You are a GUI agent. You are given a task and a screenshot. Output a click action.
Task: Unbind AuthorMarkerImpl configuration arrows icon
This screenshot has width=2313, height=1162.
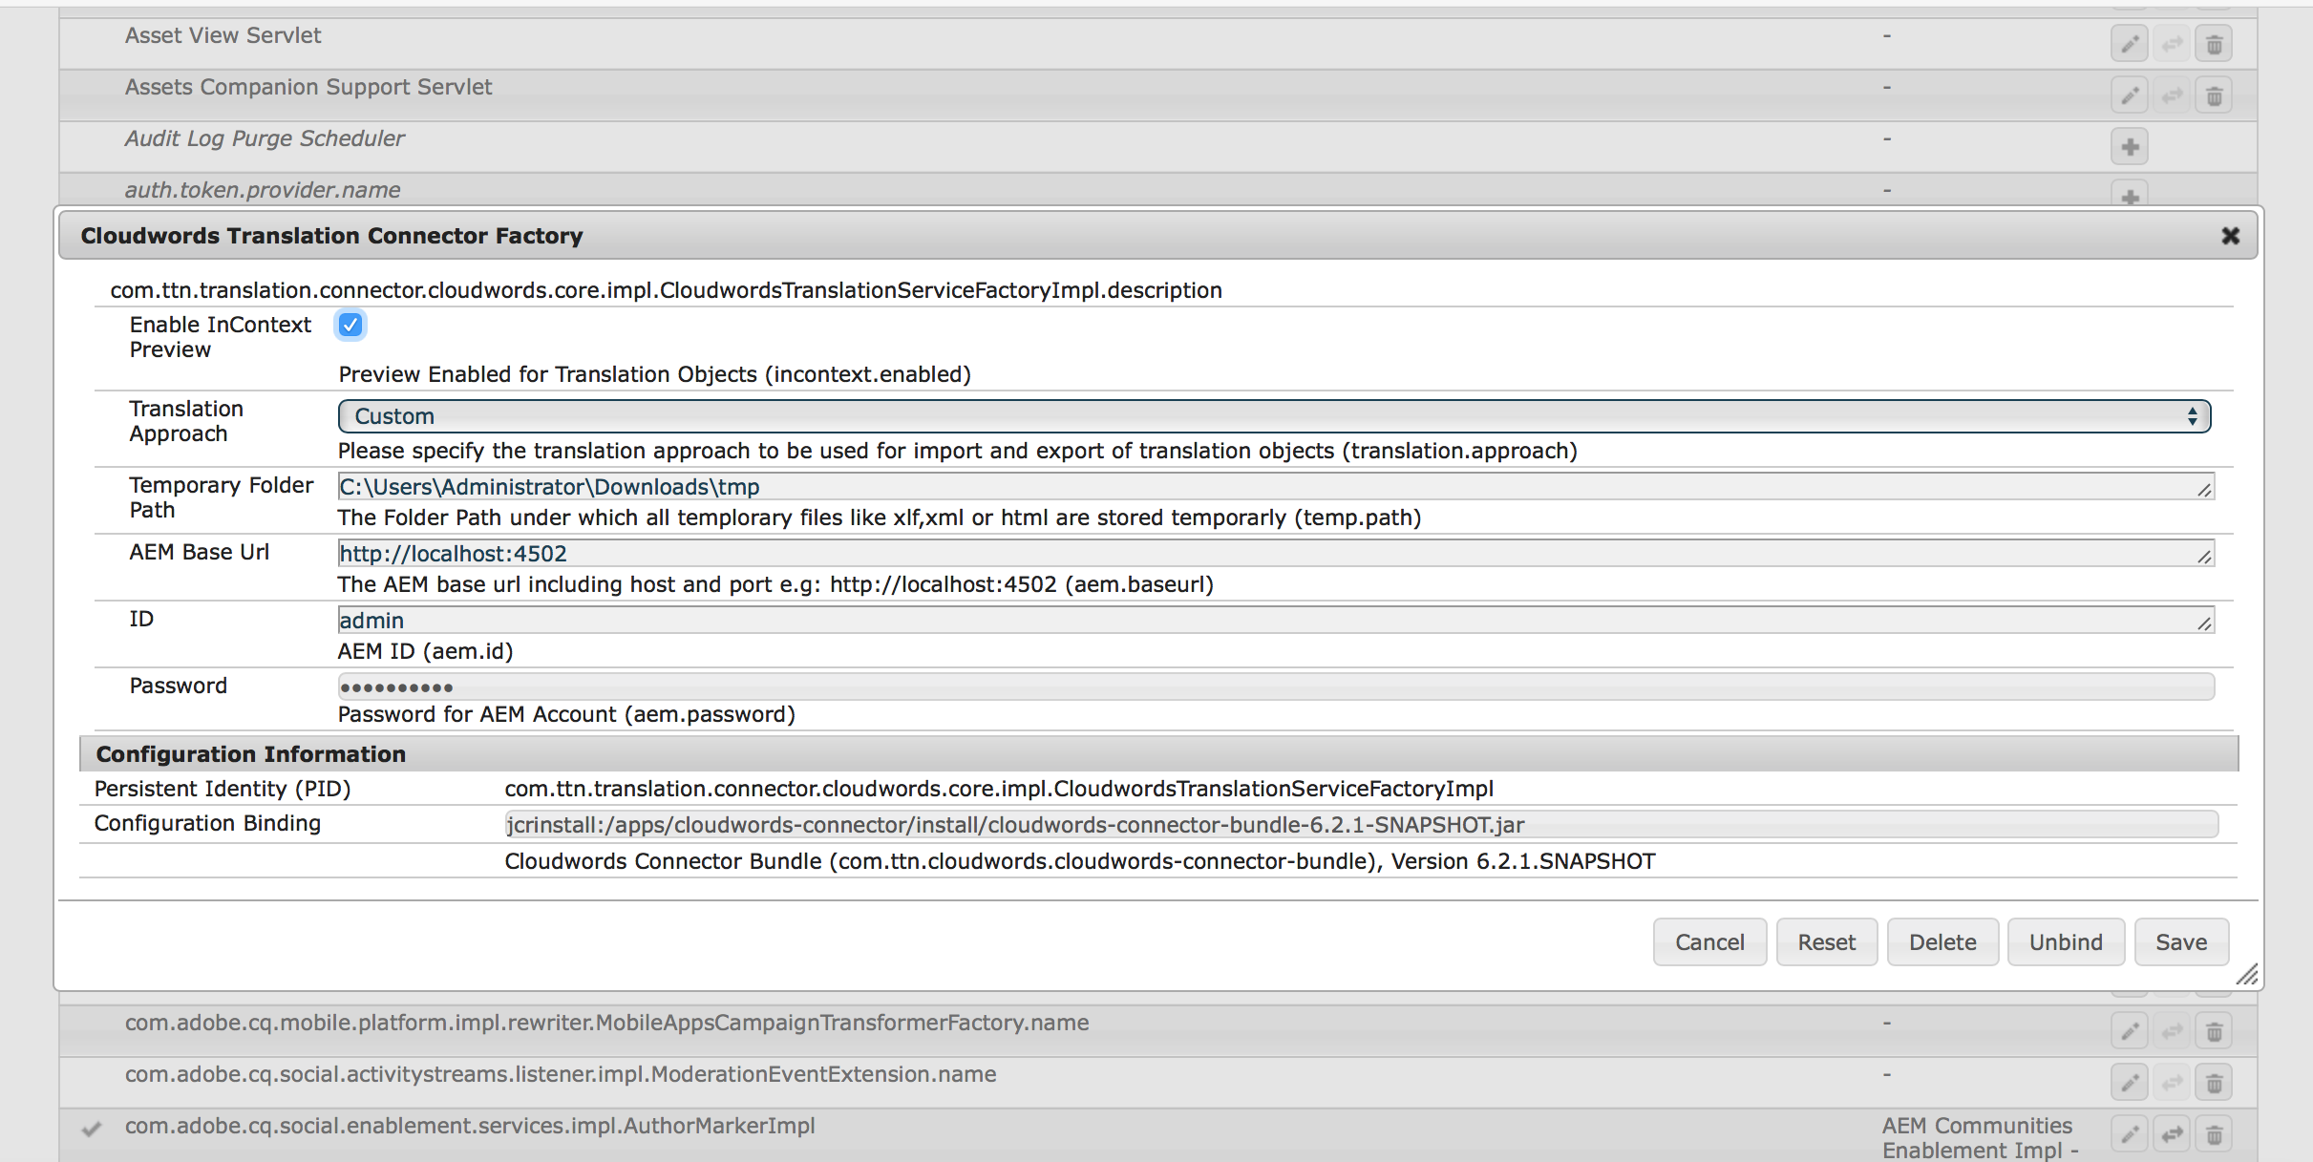click(x=2172, y=1134)
